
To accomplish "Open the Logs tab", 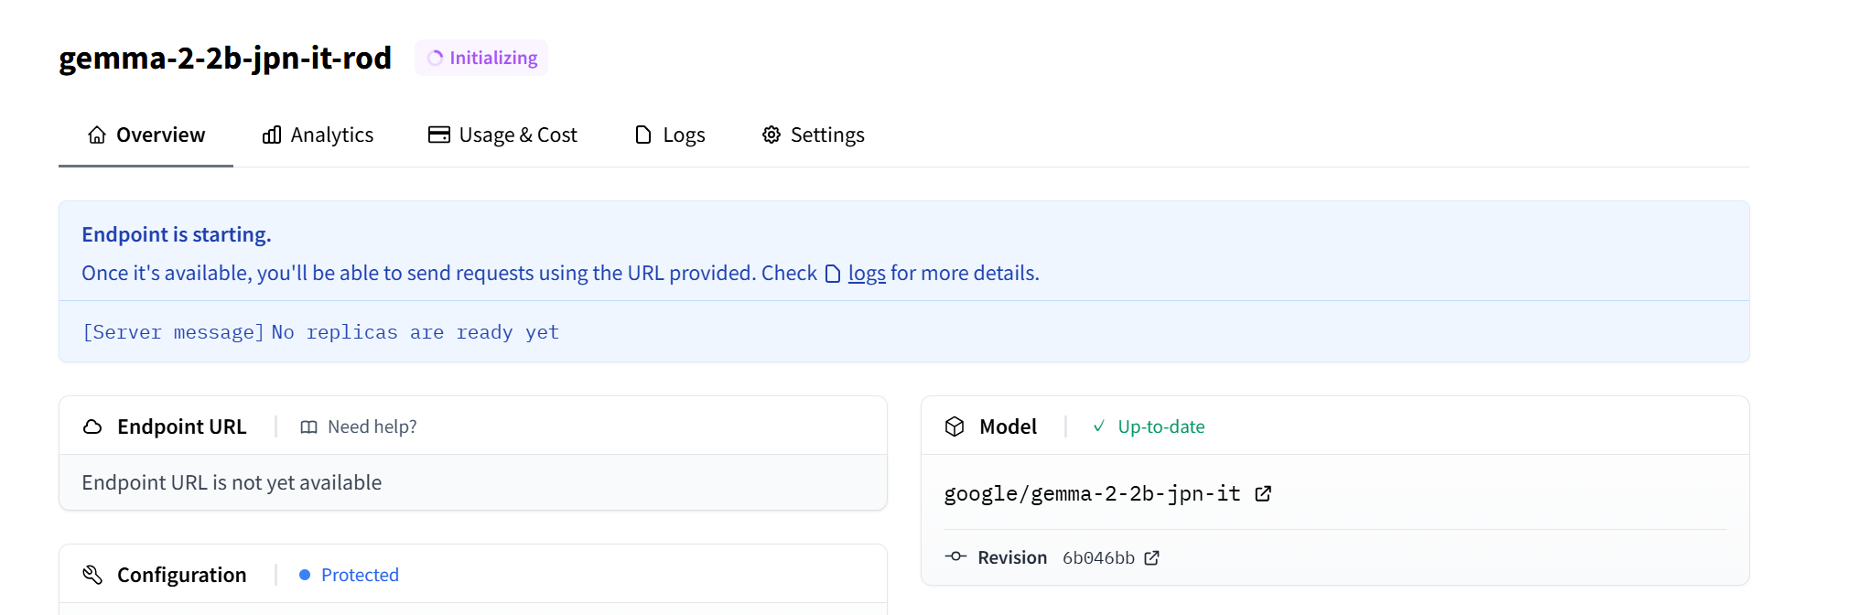I will (670, 135).
